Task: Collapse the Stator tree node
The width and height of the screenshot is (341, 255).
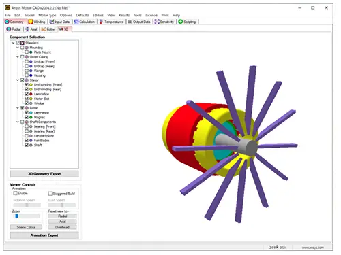Action: 18,80
